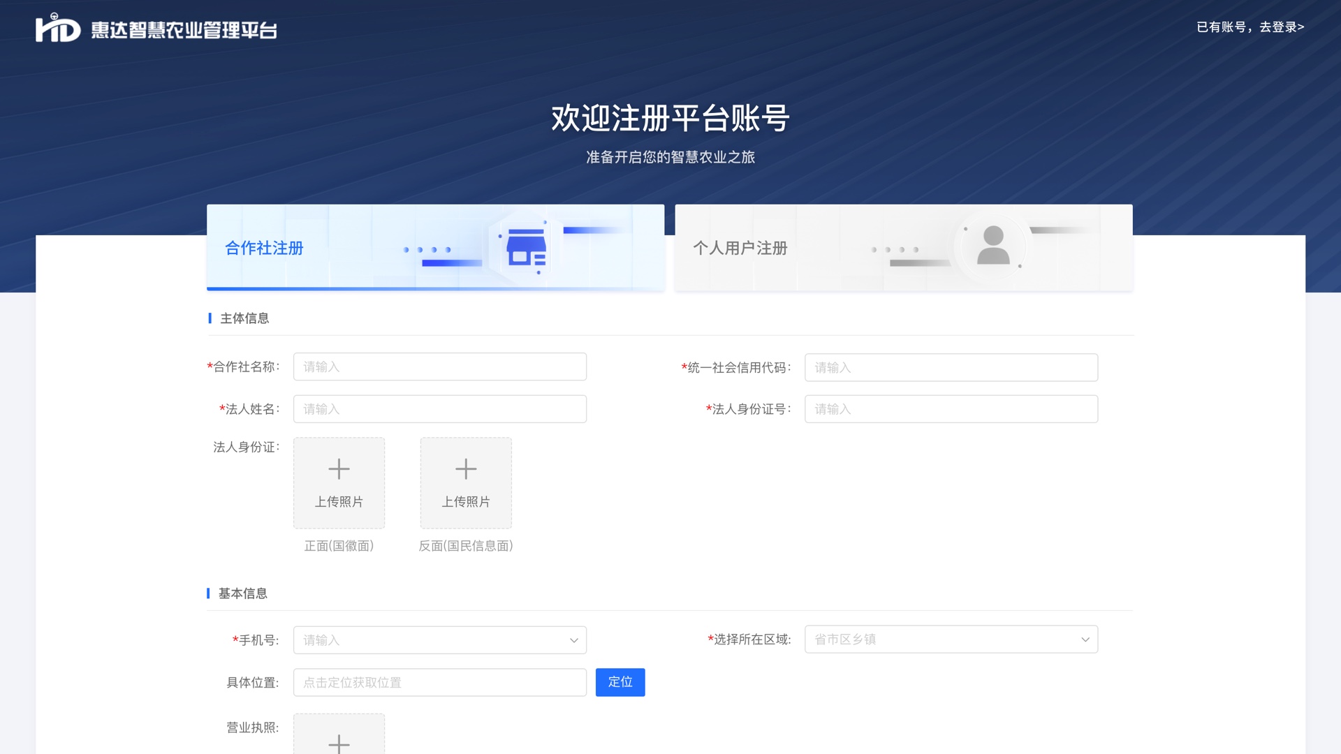Click plus icon for ID back photo upload

466,468
